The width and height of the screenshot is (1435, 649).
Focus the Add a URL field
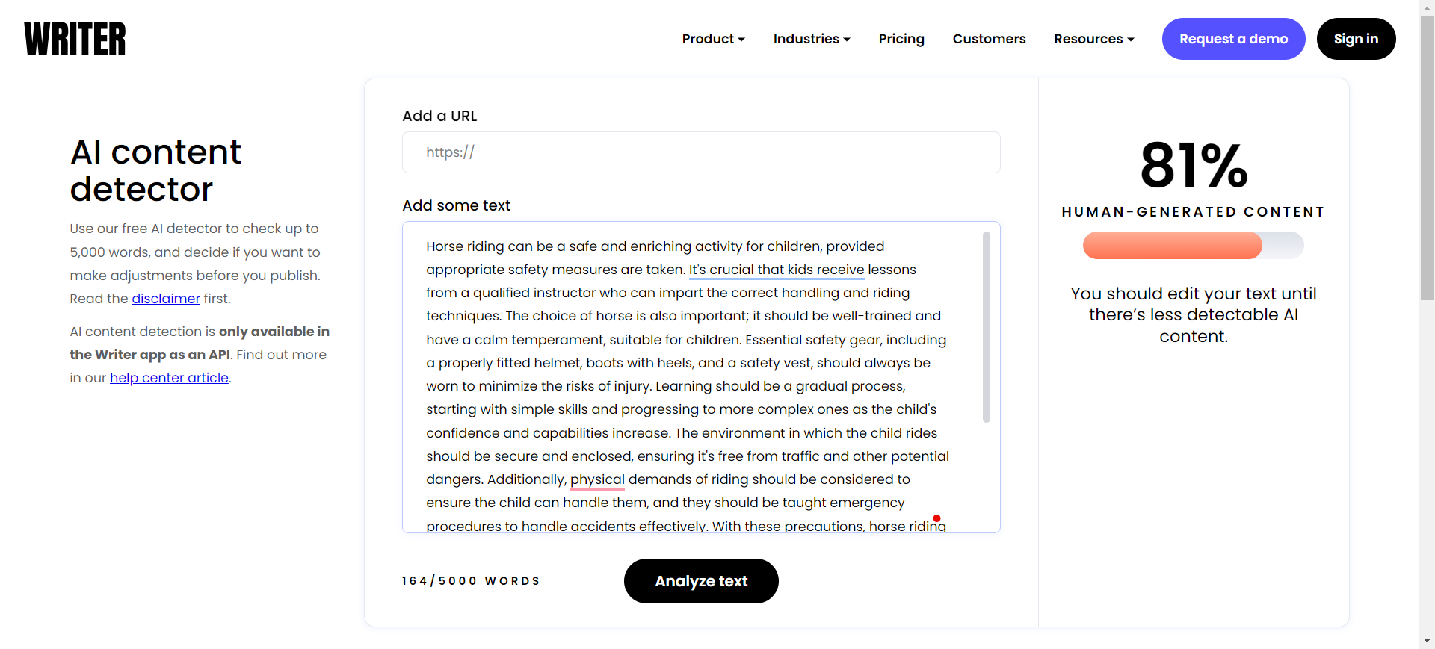[701, 152]
